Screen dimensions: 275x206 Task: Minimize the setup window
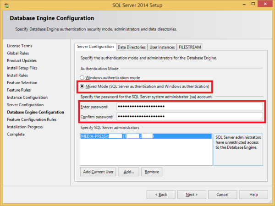[244, 4]
